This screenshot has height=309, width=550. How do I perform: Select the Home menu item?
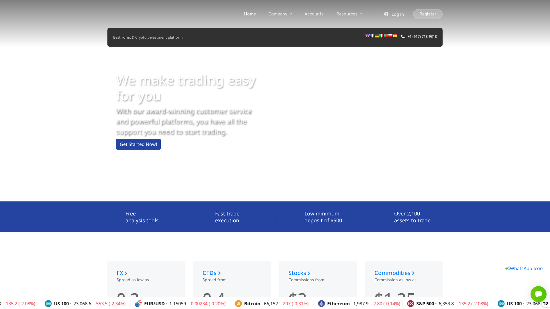[250, 14]
